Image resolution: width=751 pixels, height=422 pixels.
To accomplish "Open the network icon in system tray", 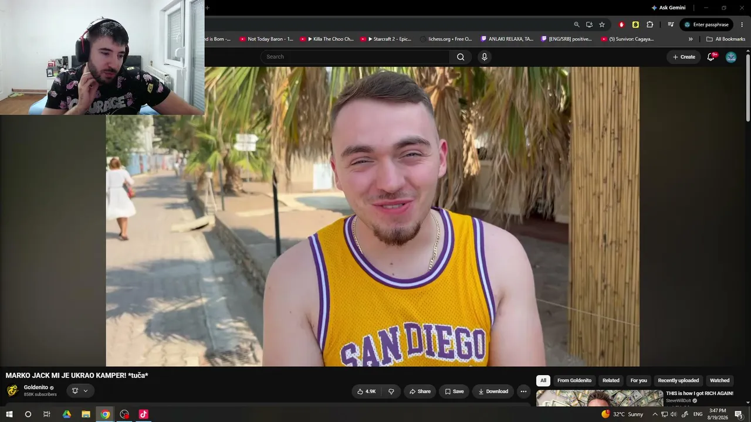I will click(664, 414).
